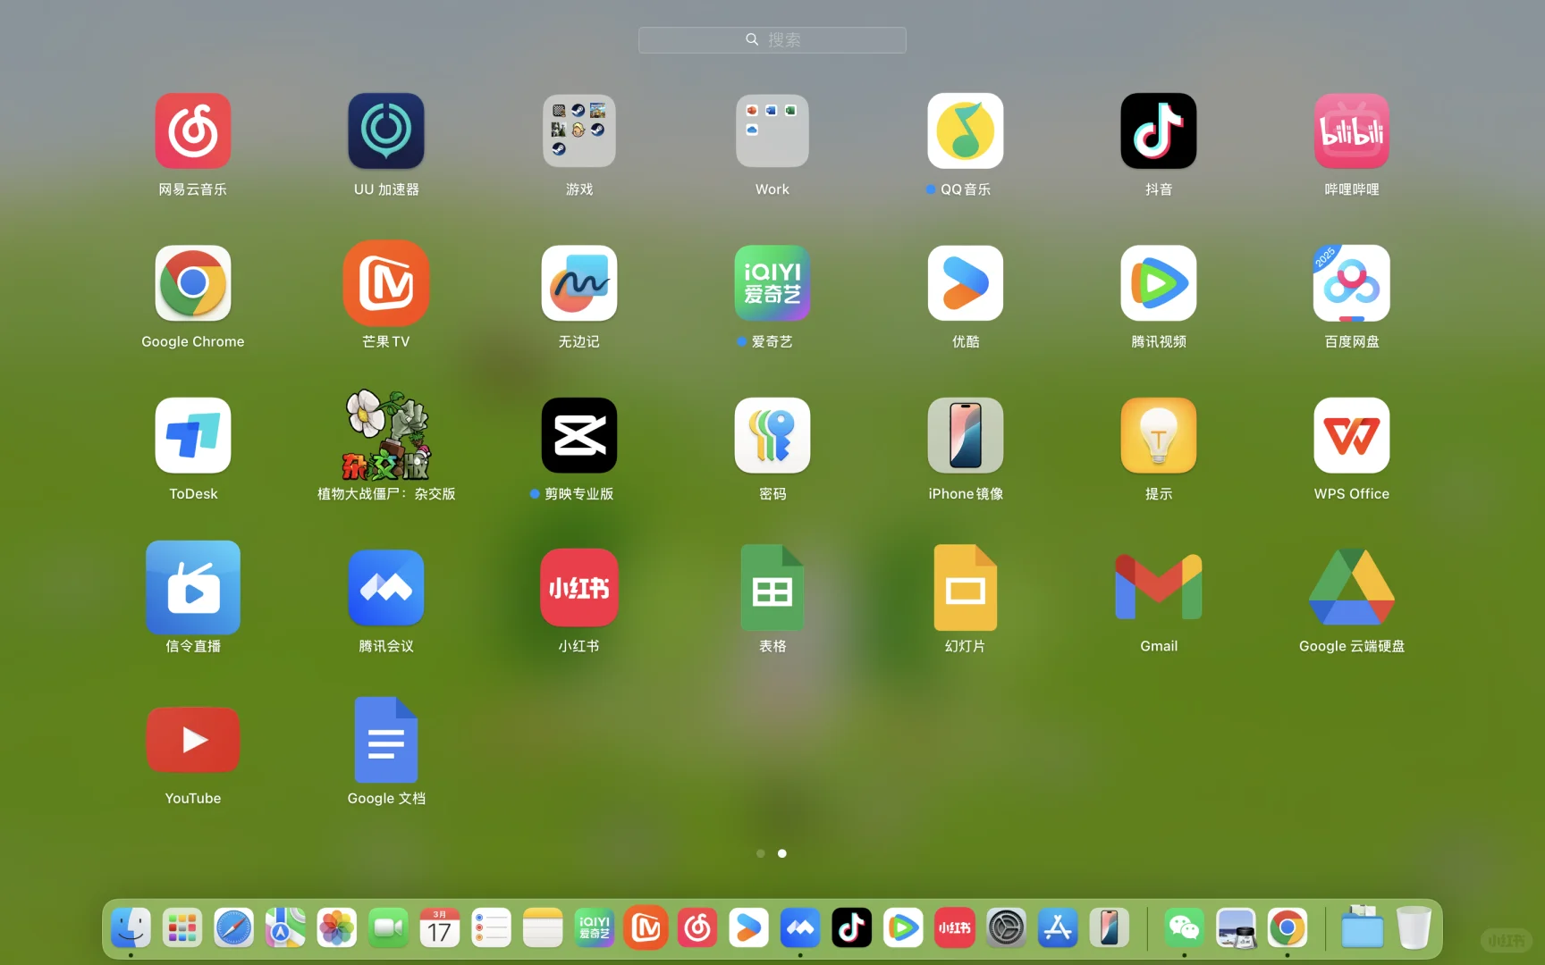This screenshot has width=1545, height=965.
Task: Launch UU 加速器 app
Action: click(x=386, y=131)
